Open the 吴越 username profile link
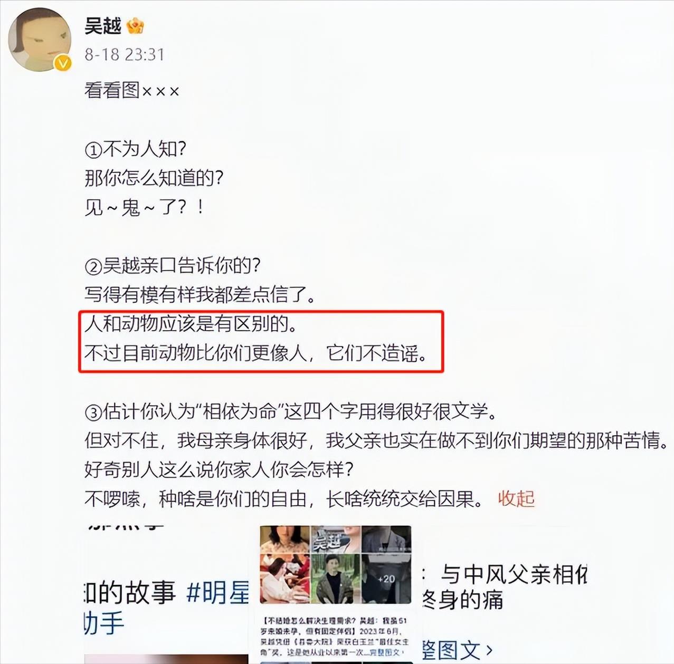This screenshot has height=664, width=674. [x=103, y=25]
